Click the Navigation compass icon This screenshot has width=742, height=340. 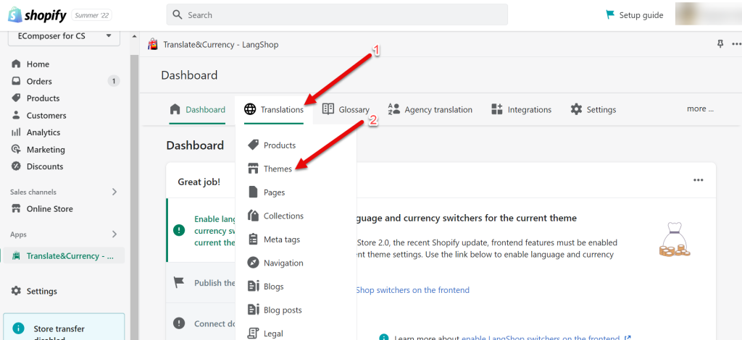point(253,263)
